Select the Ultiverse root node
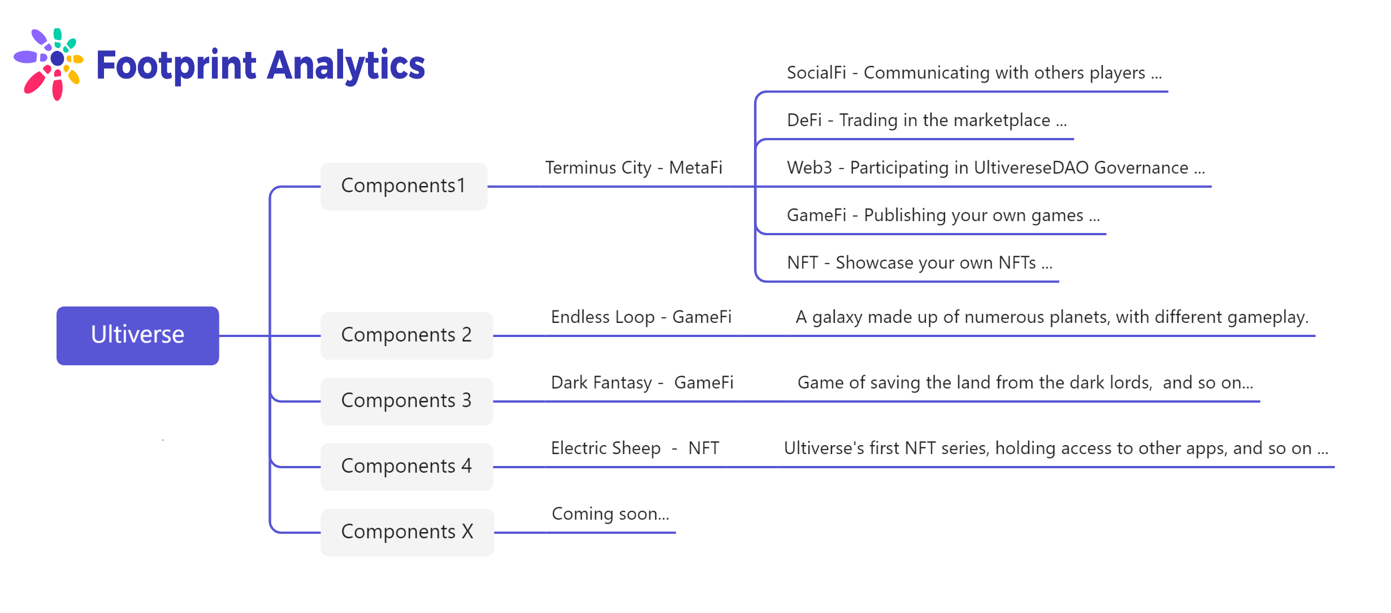1391x613 pixels. click(138, 335)
